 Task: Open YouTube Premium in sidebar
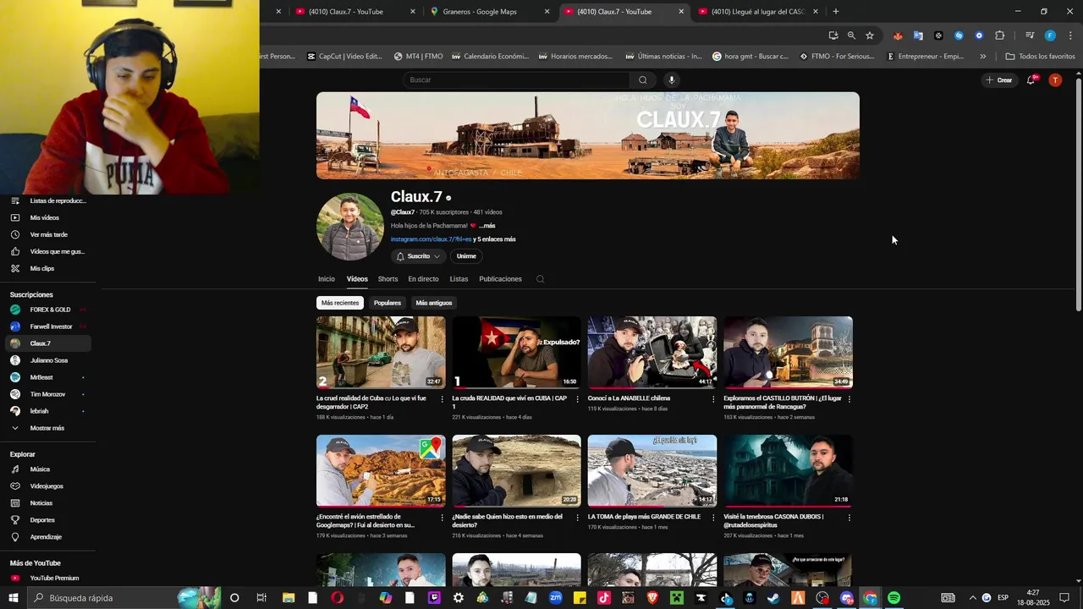(47, 579)
